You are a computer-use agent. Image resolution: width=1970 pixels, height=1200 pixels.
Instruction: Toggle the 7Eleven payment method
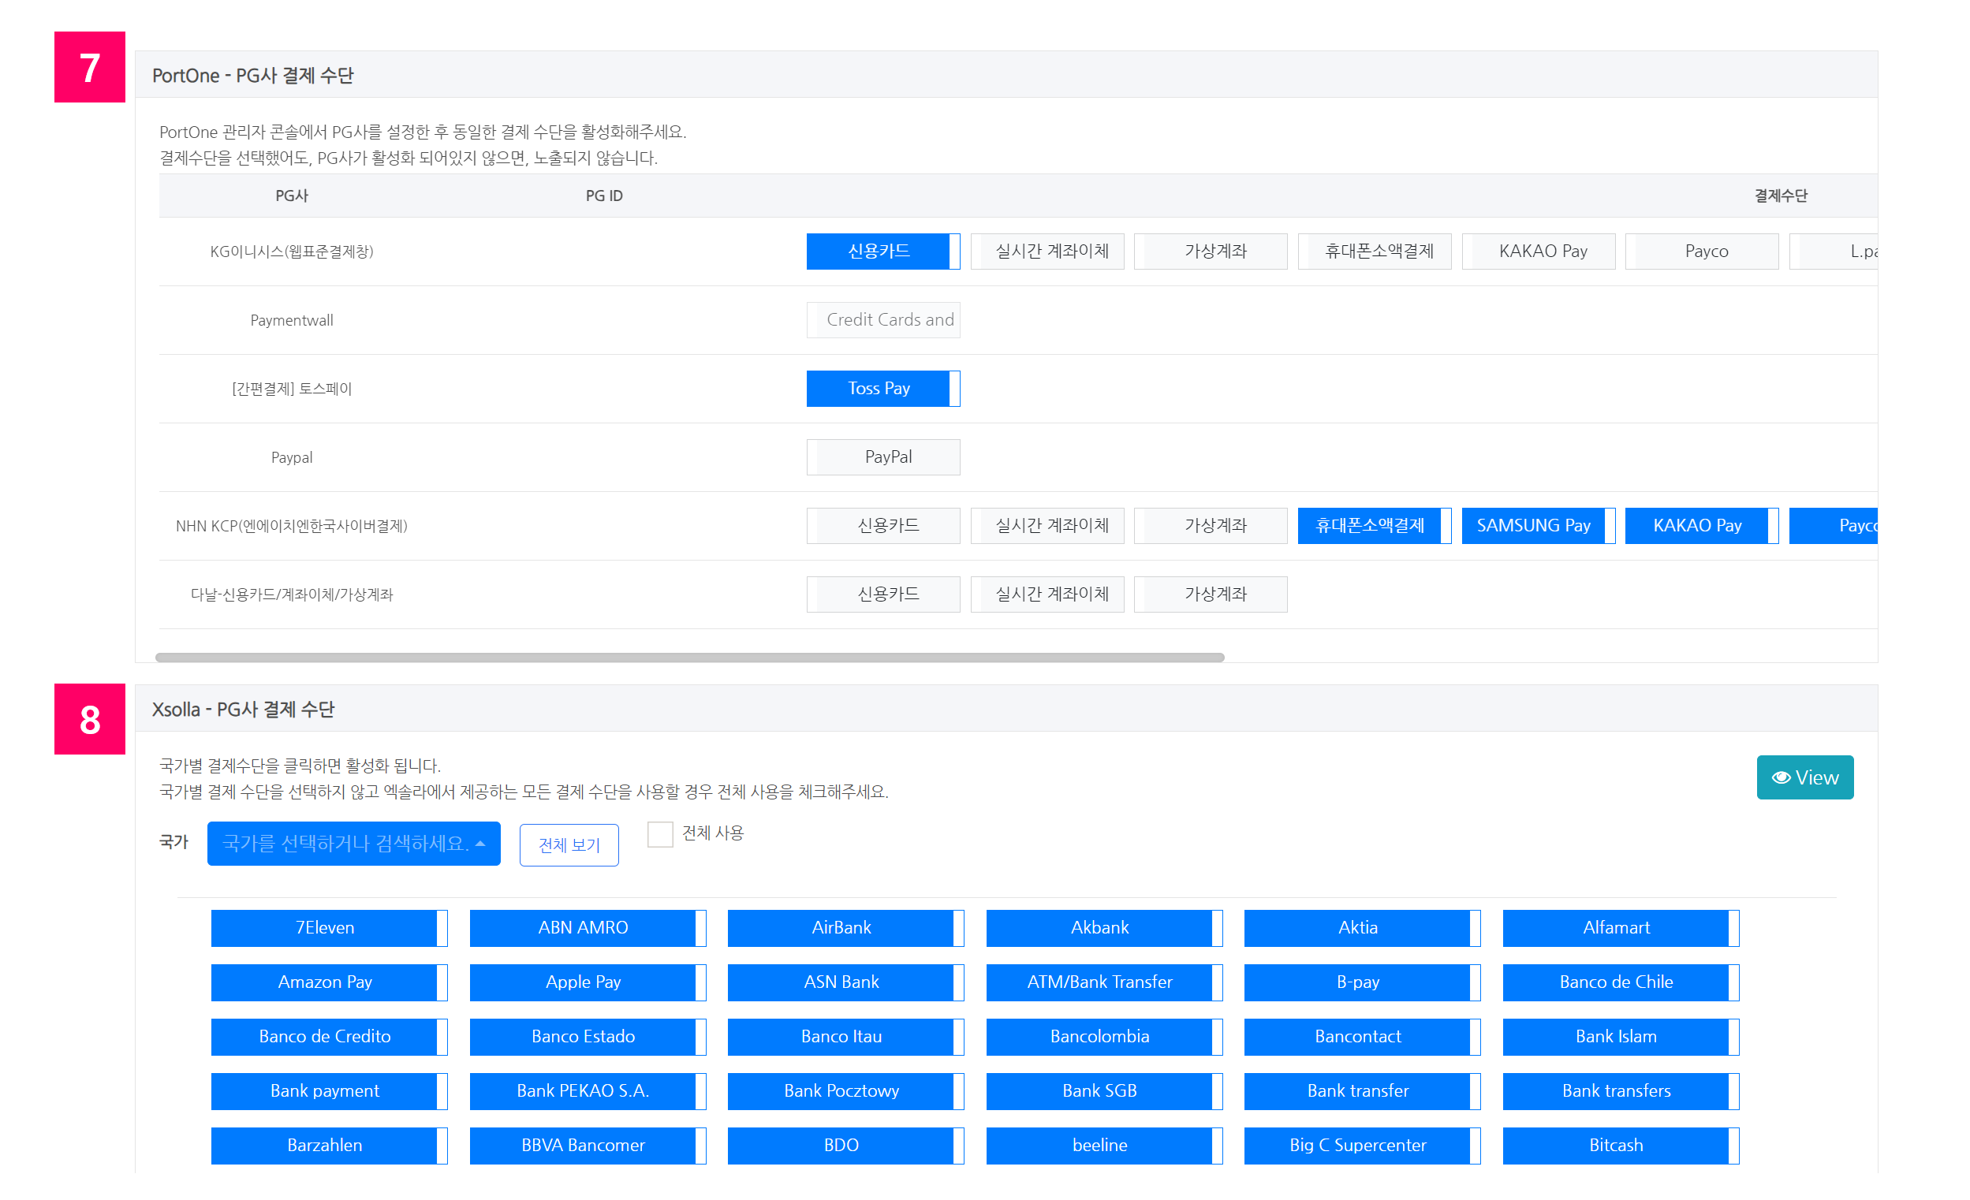pos(329,928)
